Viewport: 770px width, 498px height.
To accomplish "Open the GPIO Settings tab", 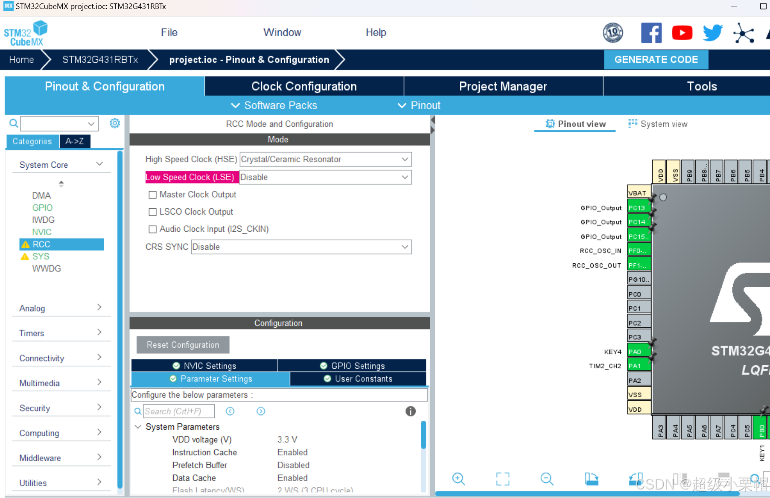I will (352, 366).
